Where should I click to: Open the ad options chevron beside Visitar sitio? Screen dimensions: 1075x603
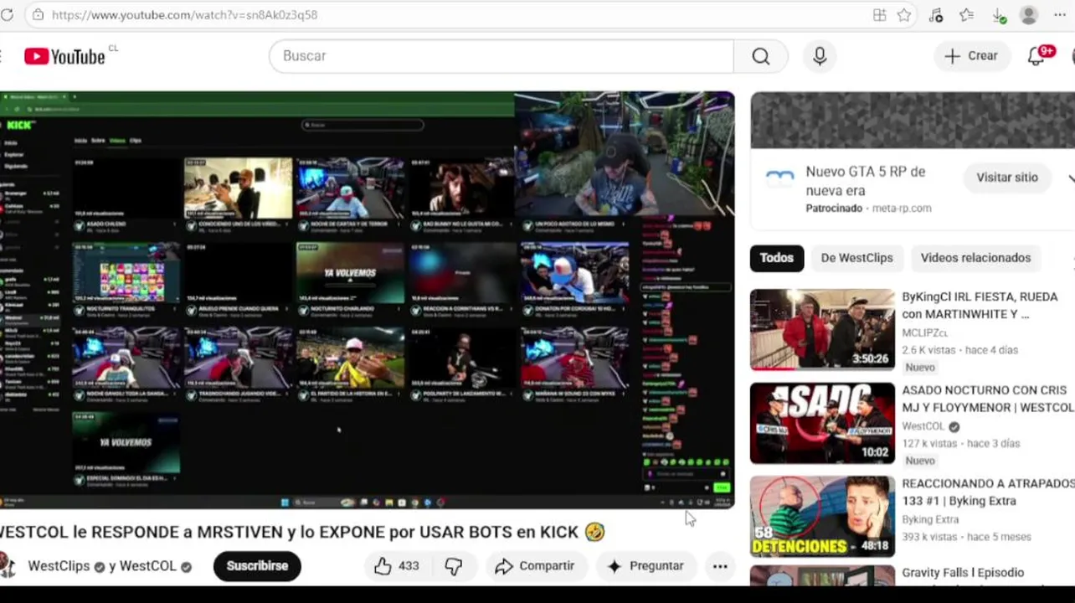(1071, 178)
